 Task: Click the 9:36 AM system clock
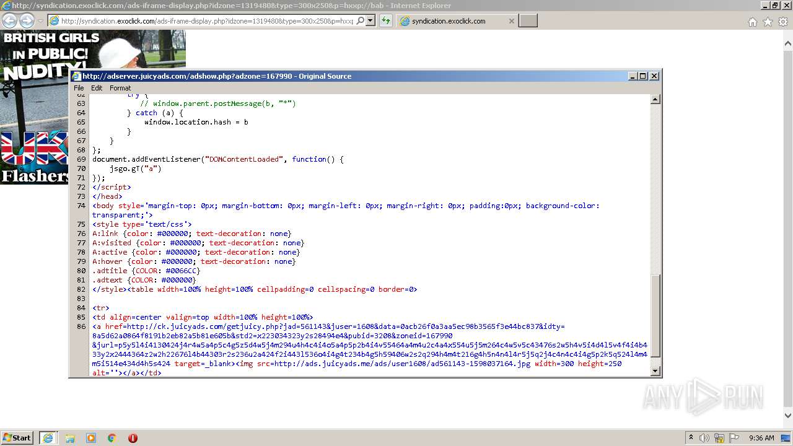point(761,438)
